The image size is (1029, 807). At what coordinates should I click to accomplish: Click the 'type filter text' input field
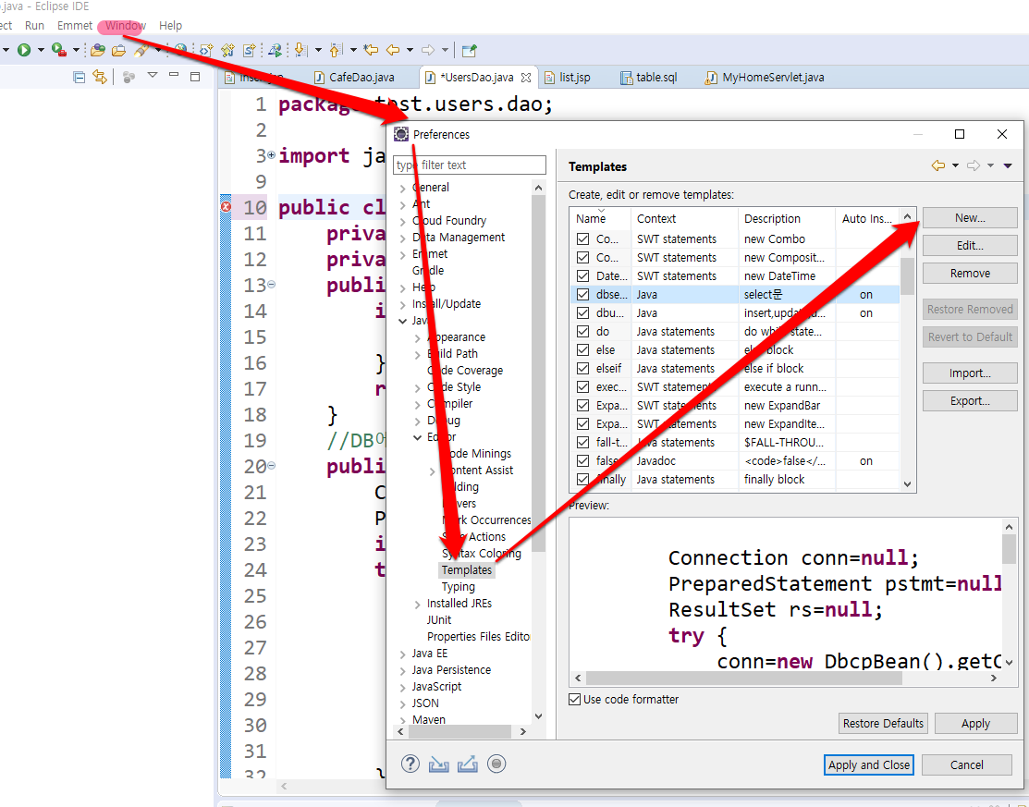click(470, 165)
